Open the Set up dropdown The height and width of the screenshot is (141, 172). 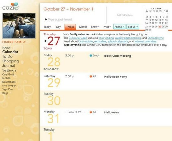pos(133,27)
